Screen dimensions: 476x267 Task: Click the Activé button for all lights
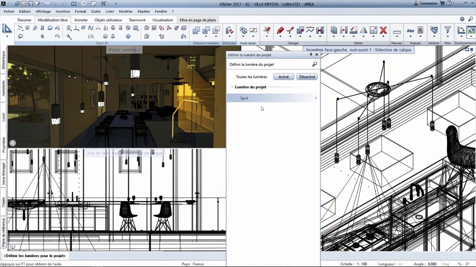tap(283, 77)
